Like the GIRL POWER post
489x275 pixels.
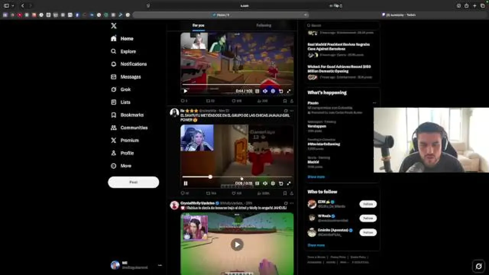point(237,193)
